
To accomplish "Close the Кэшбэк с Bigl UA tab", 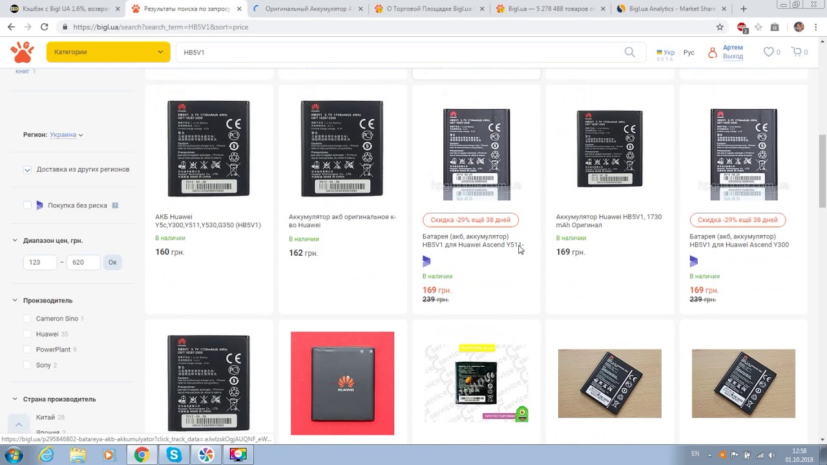I will pos(118,9).
